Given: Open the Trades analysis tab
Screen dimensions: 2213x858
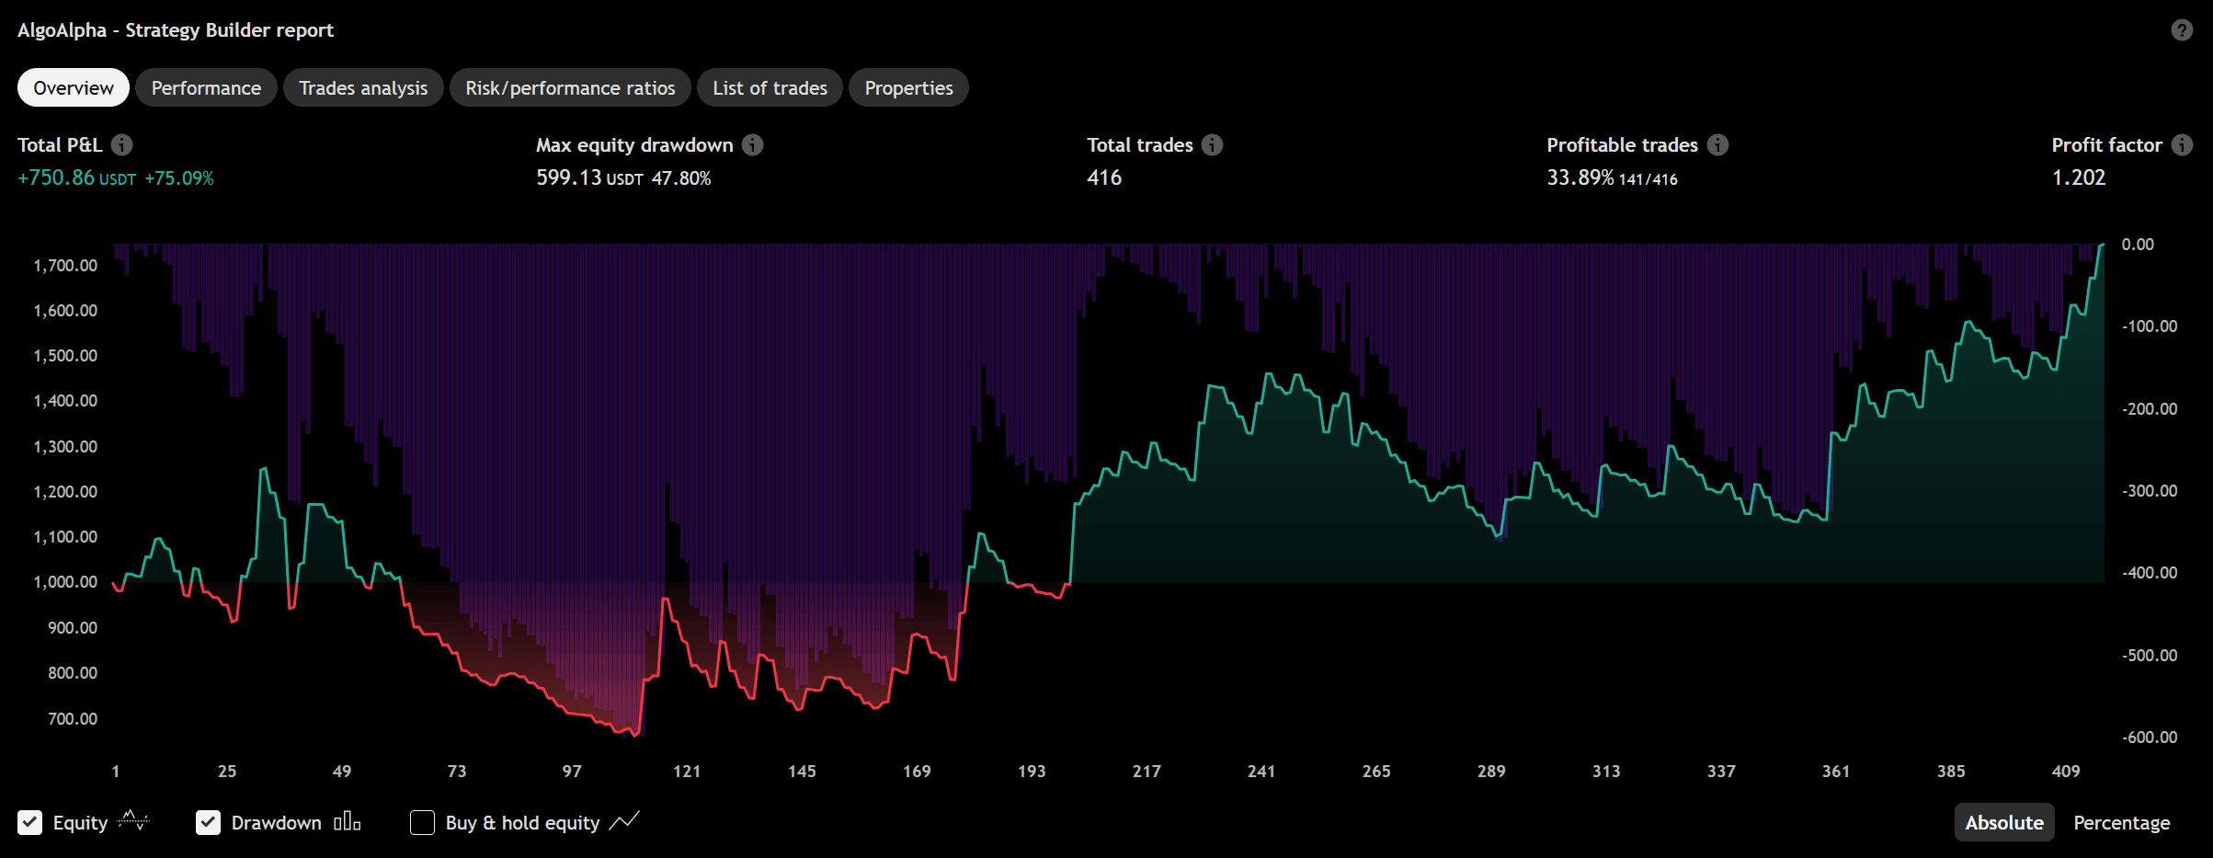Looking at the screenshot, I should click(363, 87).
